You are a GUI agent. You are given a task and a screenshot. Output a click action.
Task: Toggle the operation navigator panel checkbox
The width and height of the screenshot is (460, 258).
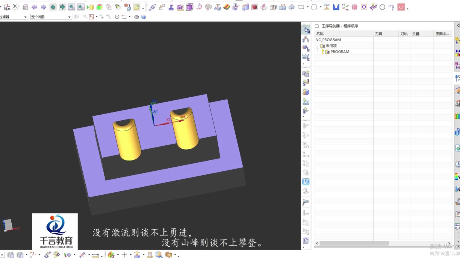[x=317, y=26]
